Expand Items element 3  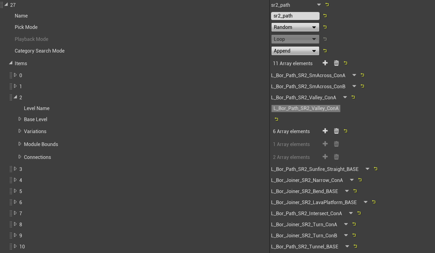click(15, 169)
